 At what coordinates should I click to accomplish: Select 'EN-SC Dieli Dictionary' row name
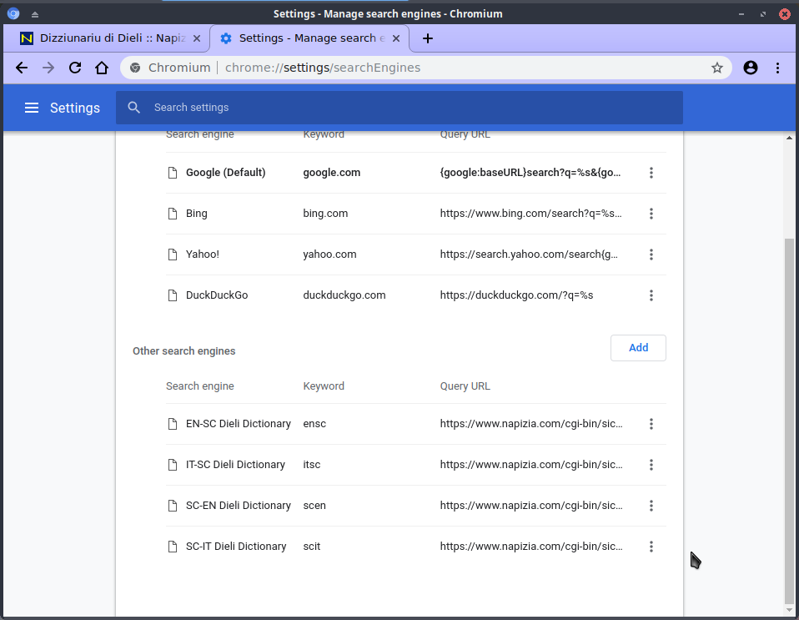(x=239, y=424)
